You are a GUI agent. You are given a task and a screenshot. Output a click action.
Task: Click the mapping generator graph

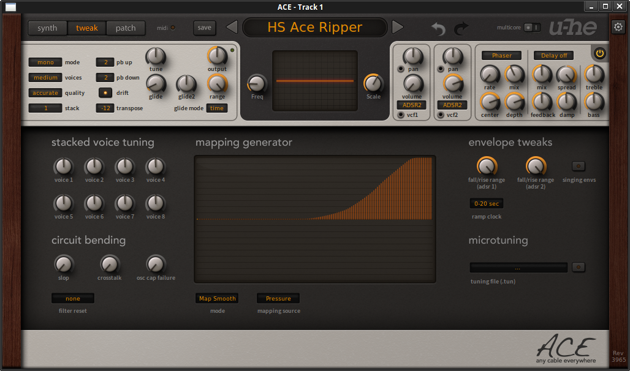point(314,219)
